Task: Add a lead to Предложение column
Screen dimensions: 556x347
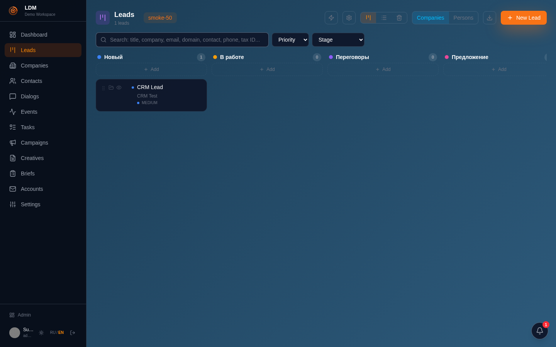Action: [495, 69]
